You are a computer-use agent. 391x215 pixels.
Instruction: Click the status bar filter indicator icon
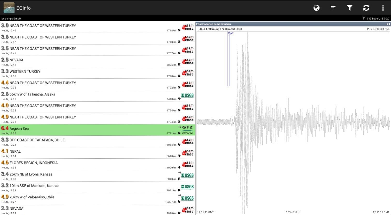coord(363,18)
